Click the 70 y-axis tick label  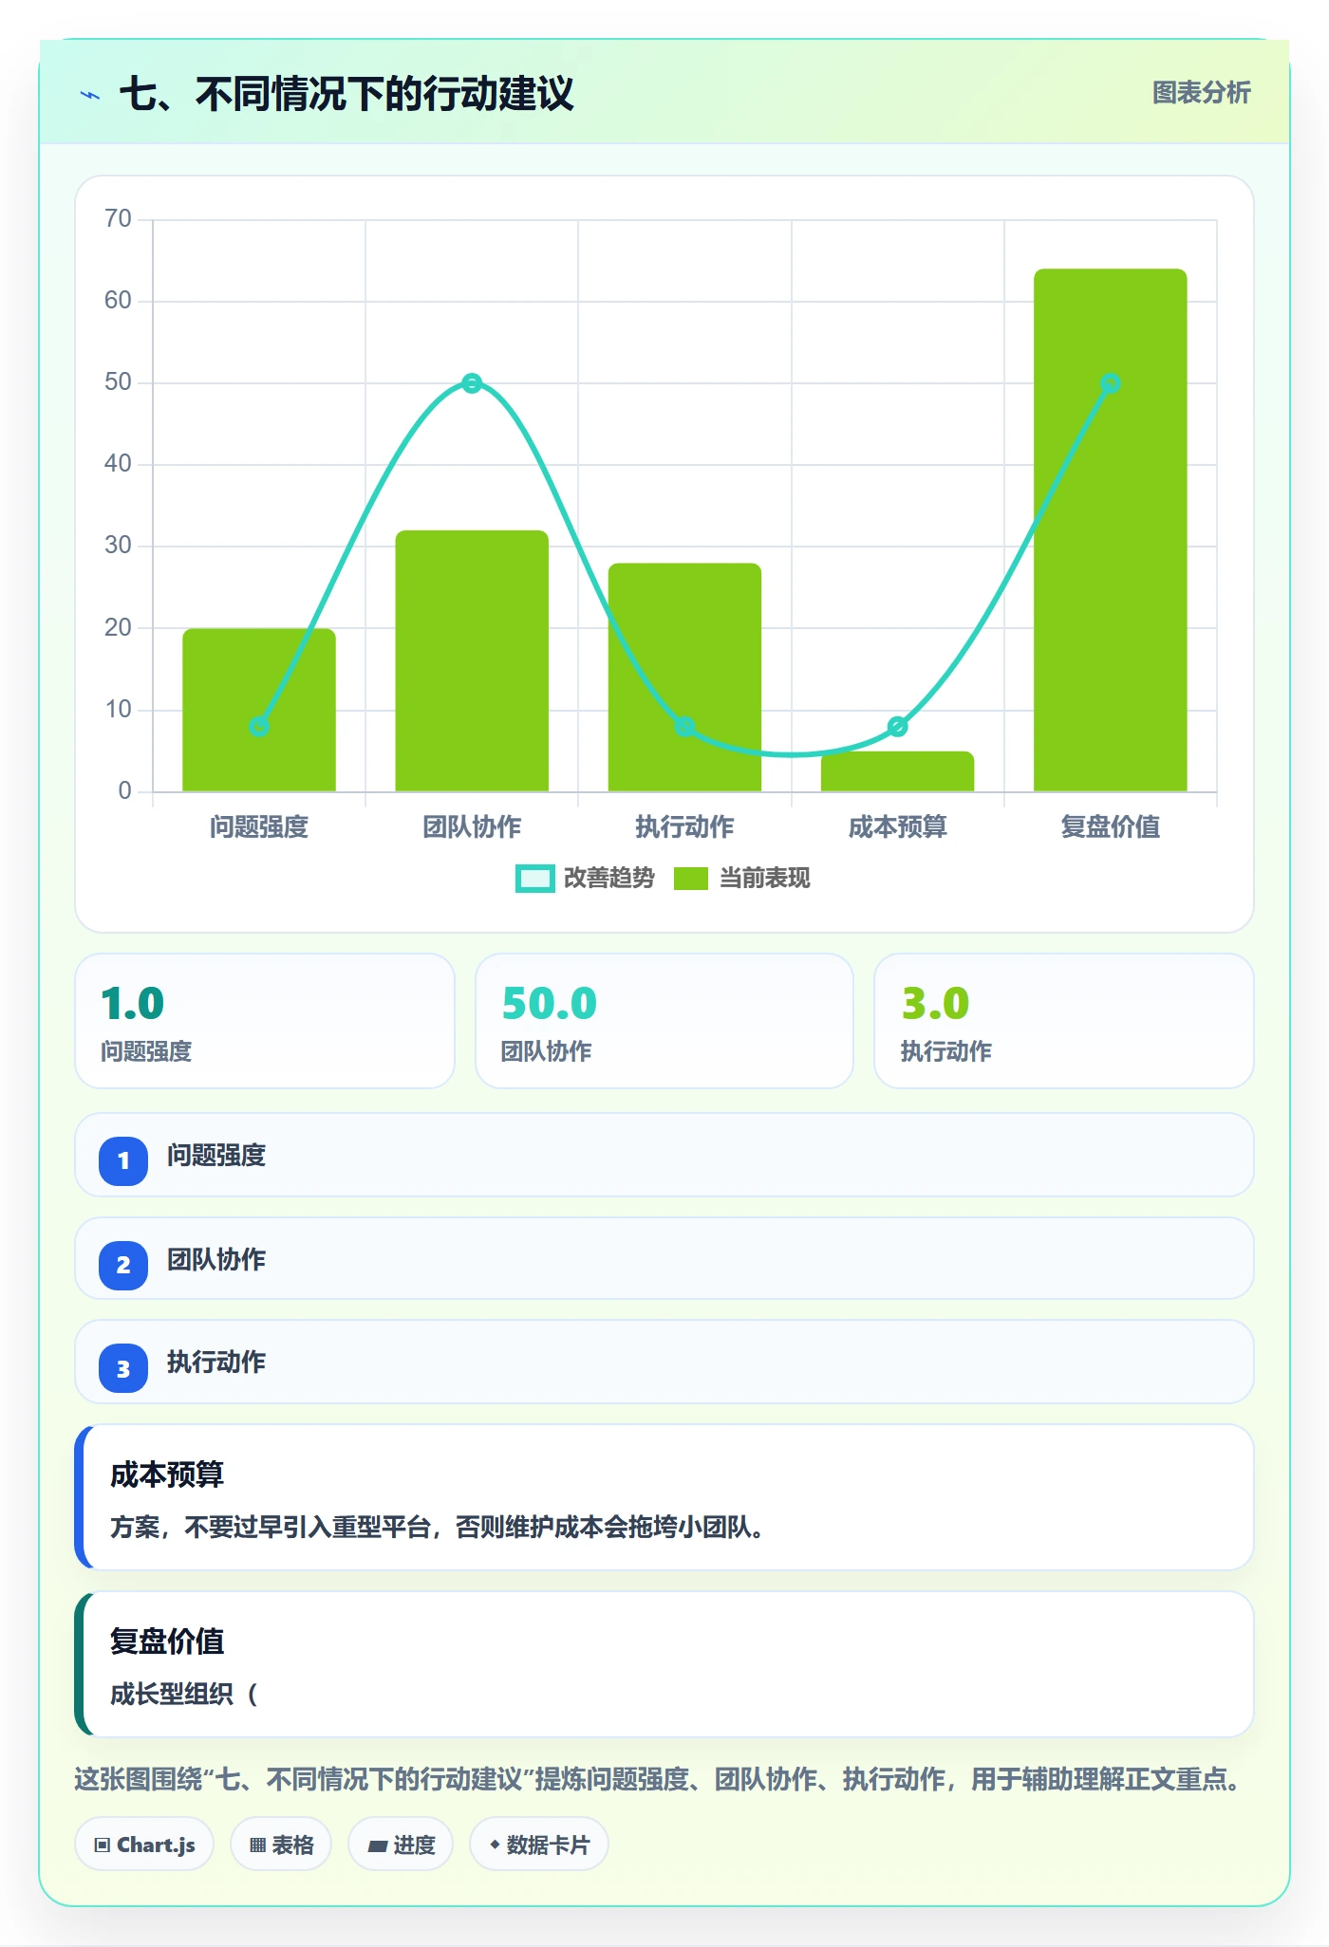[x=118, y=219]
